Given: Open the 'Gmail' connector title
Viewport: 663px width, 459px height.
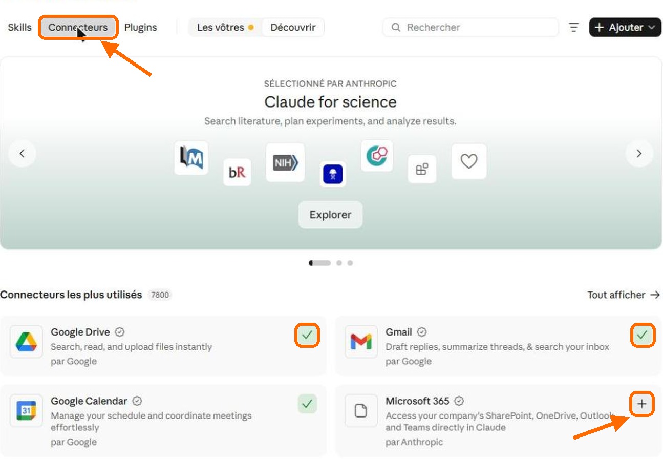Looking at the screenshot, I should 398,332.
